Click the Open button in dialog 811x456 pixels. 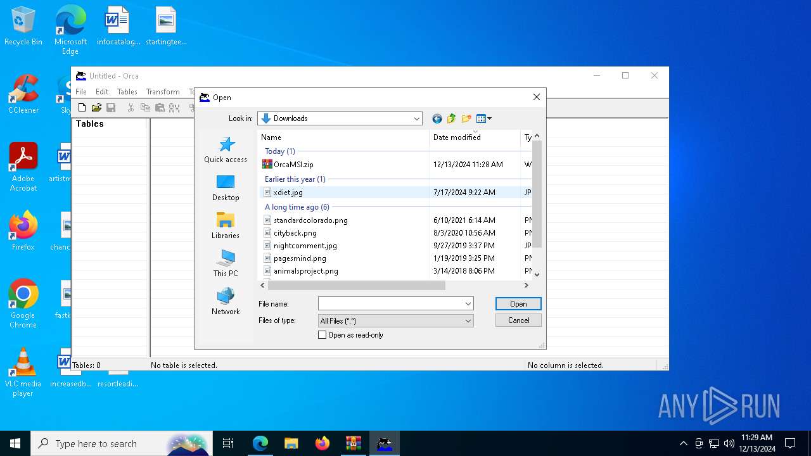click(518, 304)
